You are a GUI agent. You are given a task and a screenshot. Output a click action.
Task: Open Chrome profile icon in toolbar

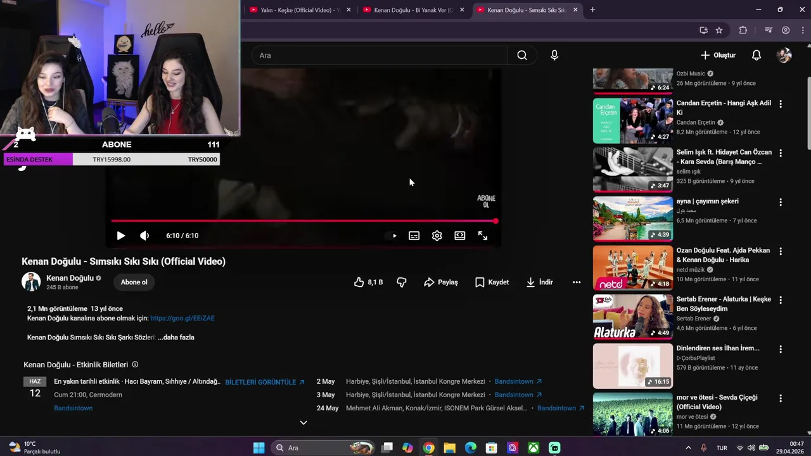(786, 30)
